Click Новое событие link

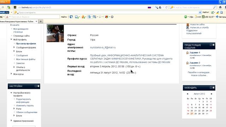199,75
